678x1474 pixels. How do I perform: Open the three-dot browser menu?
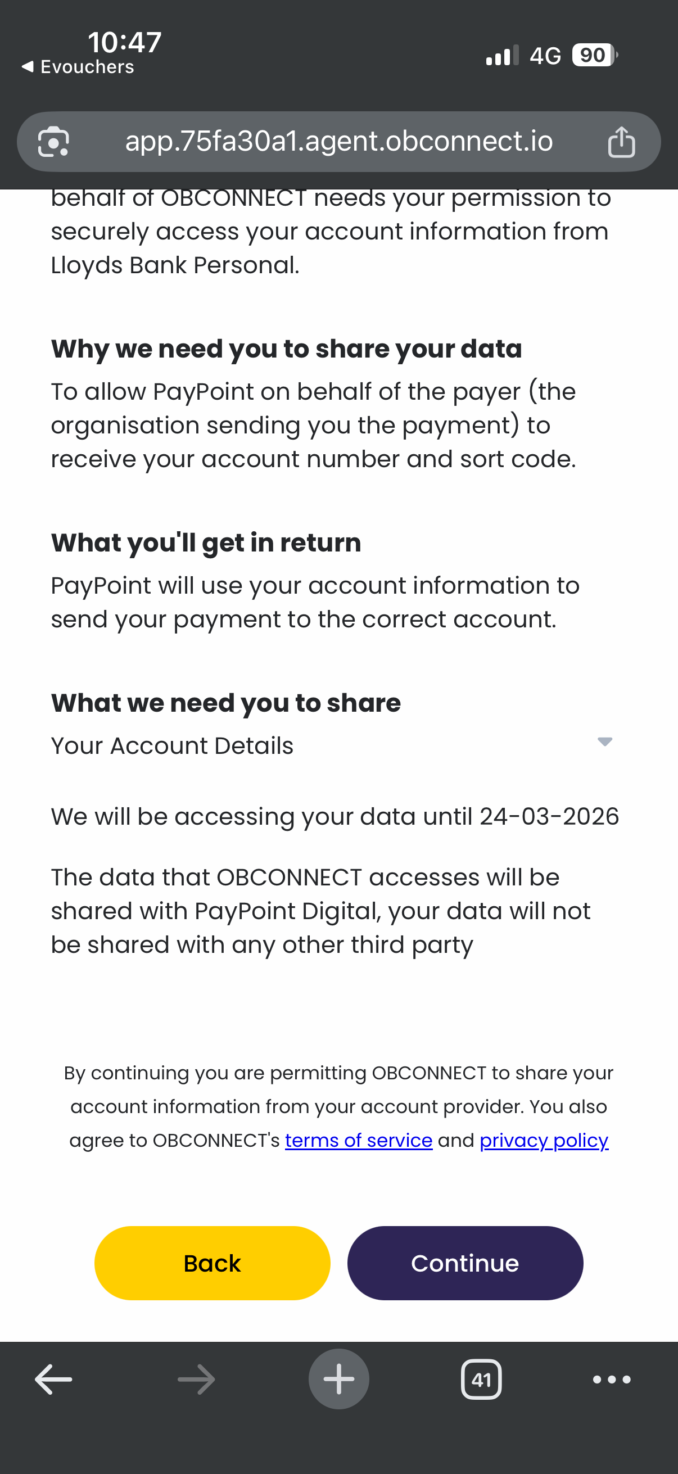click(x=612, y=1380)
